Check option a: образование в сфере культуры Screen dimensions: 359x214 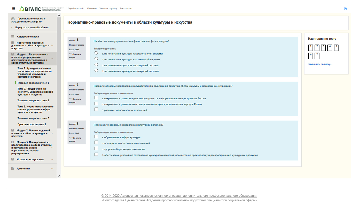pos(96,137)
